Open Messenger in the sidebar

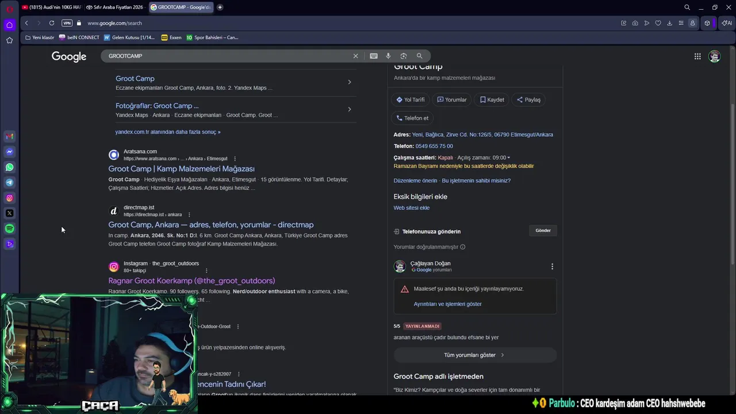pos(9,152)
